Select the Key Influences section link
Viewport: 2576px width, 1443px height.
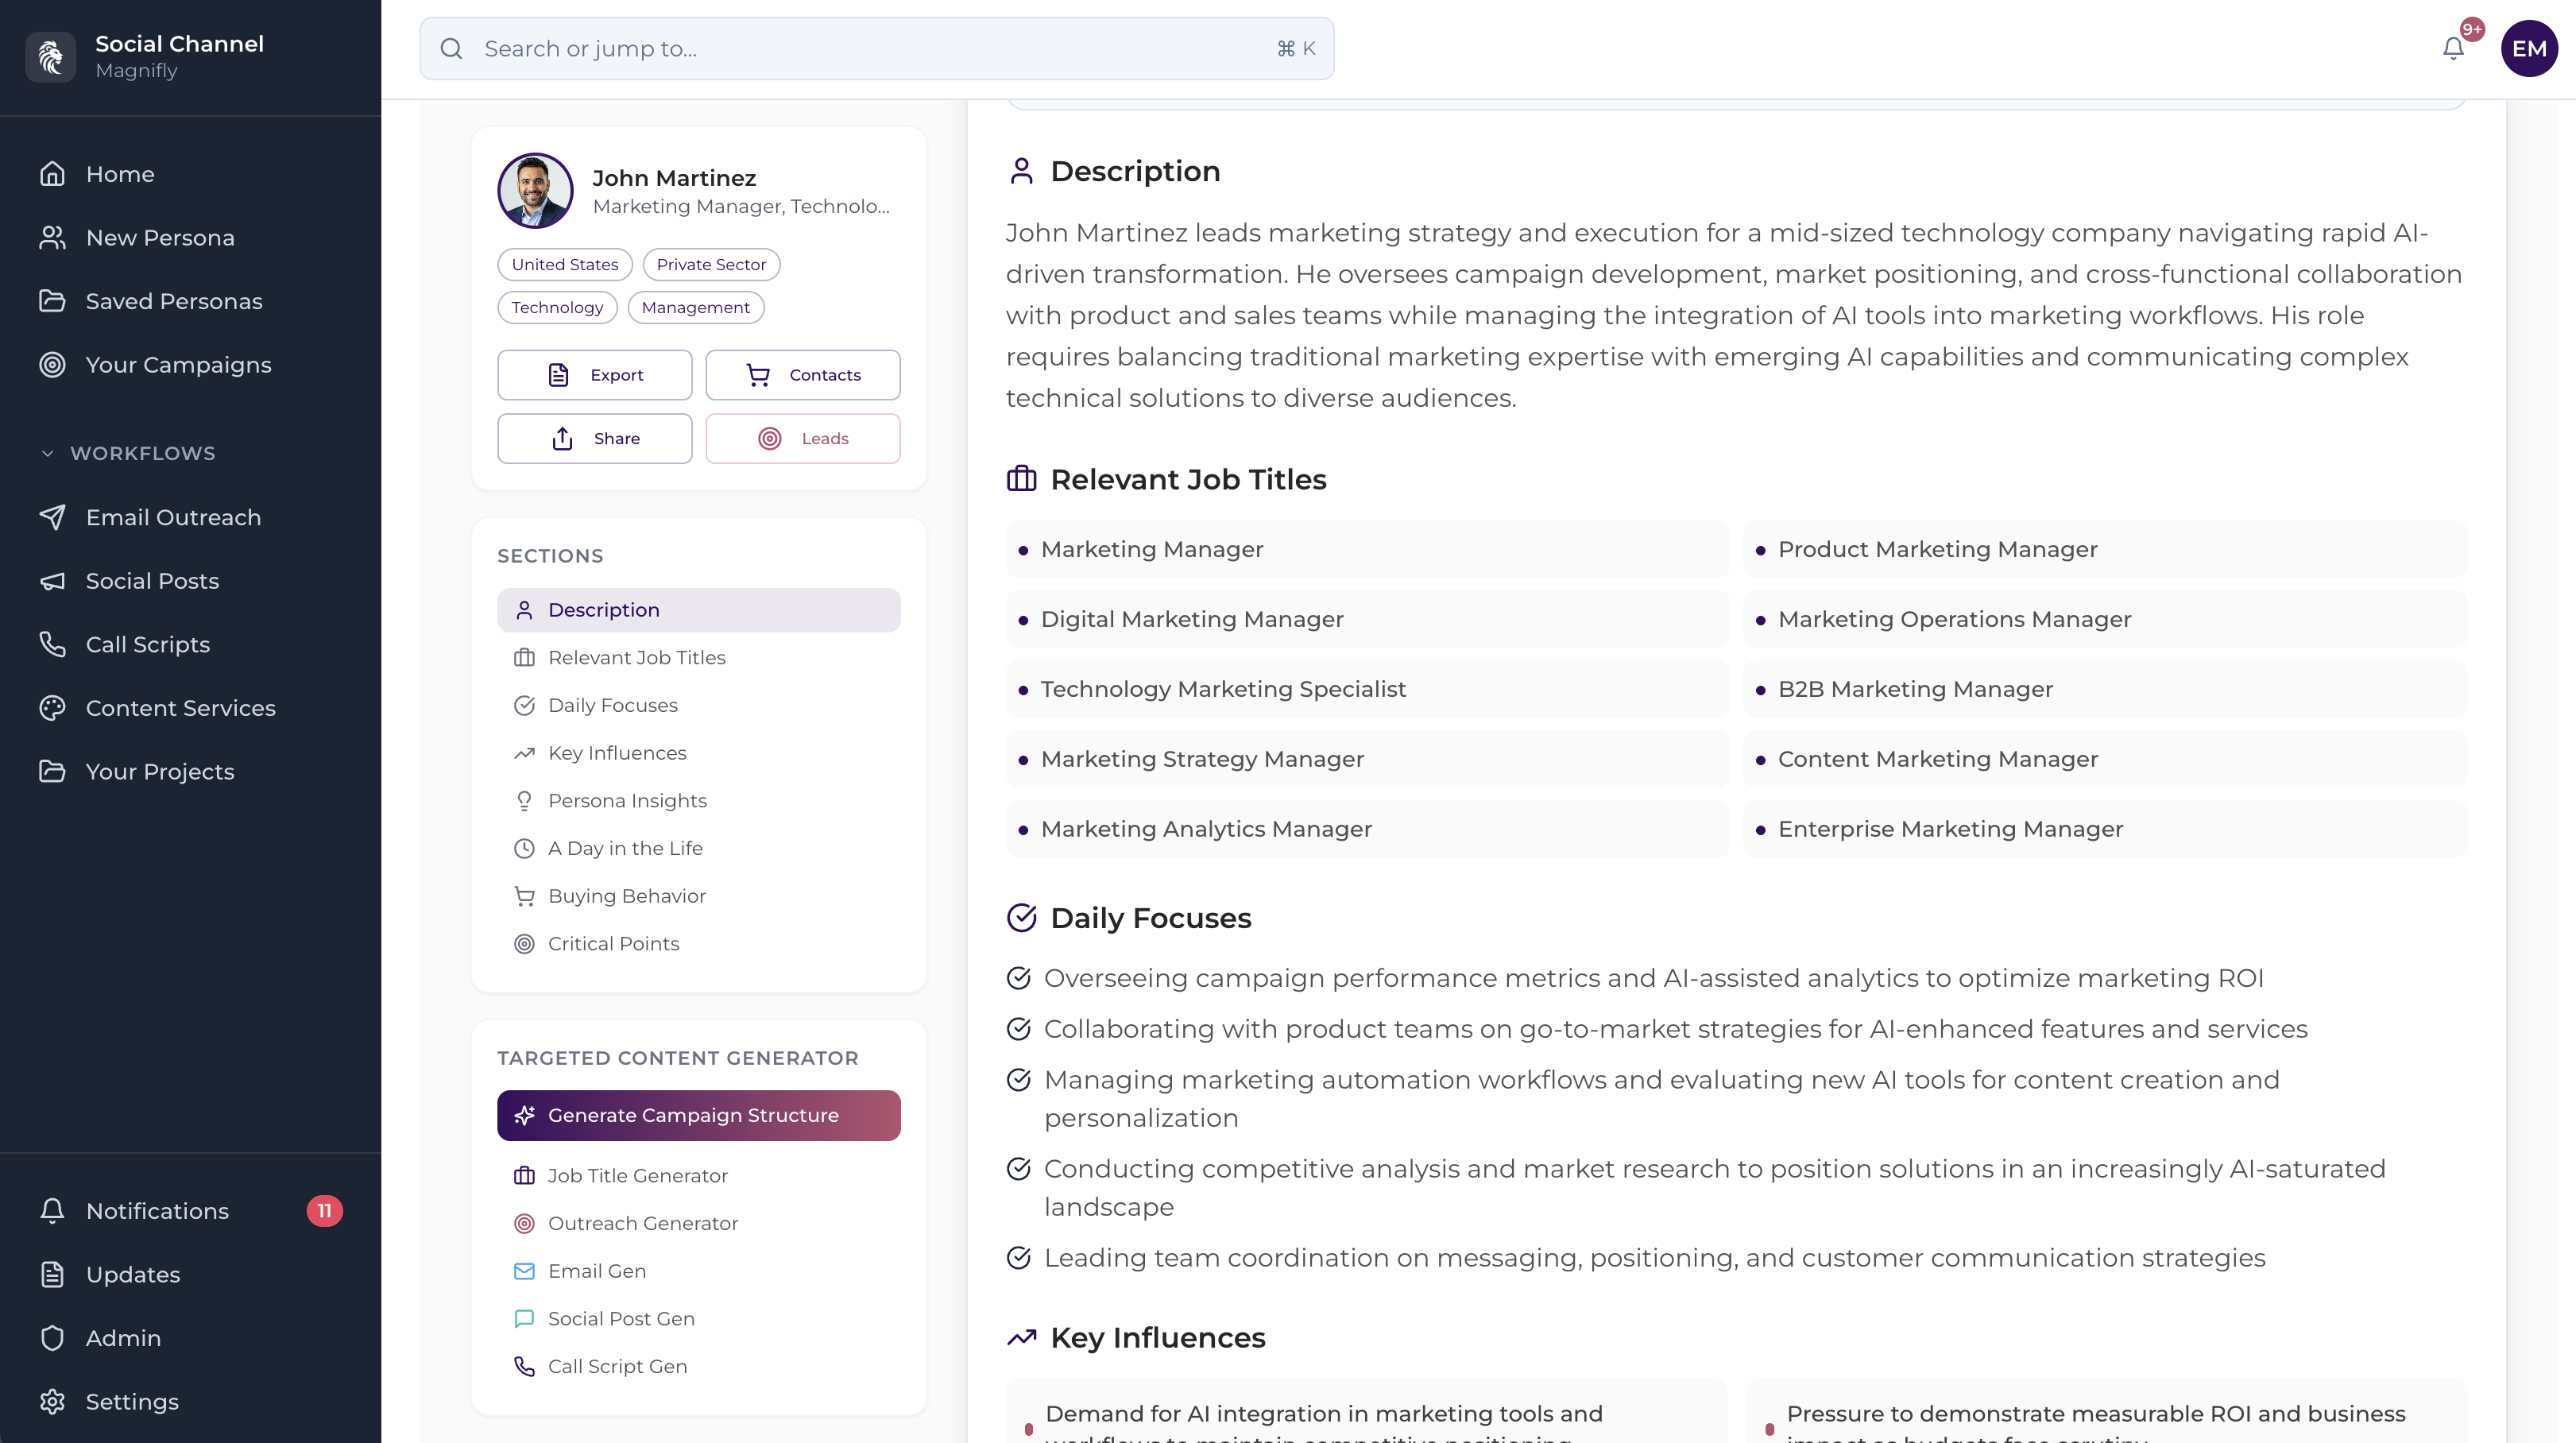point(616,753)
